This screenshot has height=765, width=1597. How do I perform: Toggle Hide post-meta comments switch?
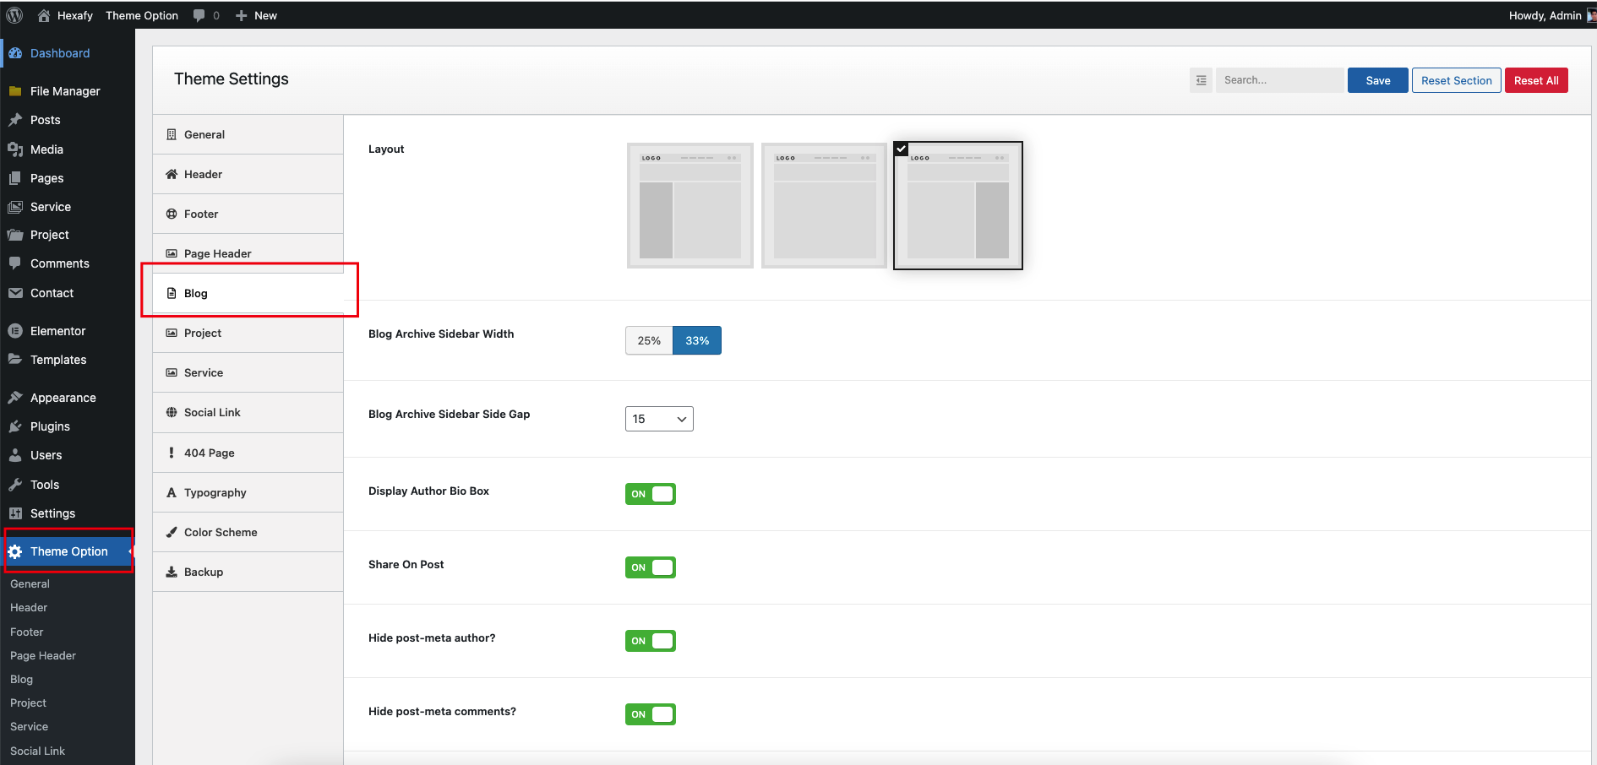651,714
